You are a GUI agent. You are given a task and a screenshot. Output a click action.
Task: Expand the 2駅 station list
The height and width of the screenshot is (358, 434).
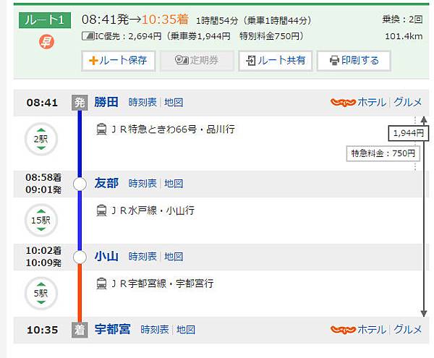tap(41, 139)
